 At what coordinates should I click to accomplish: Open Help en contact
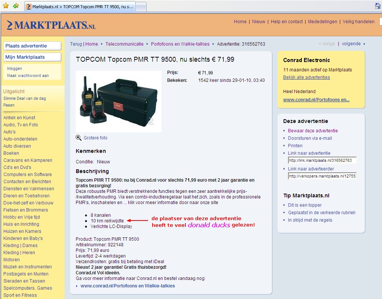click(286, 21)
